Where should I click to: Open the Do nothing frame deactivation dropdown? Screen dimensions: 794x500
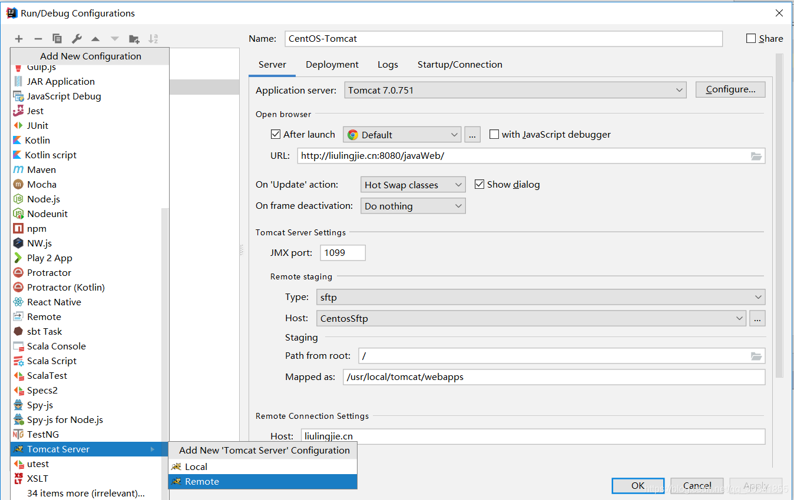tap(413, 206)
